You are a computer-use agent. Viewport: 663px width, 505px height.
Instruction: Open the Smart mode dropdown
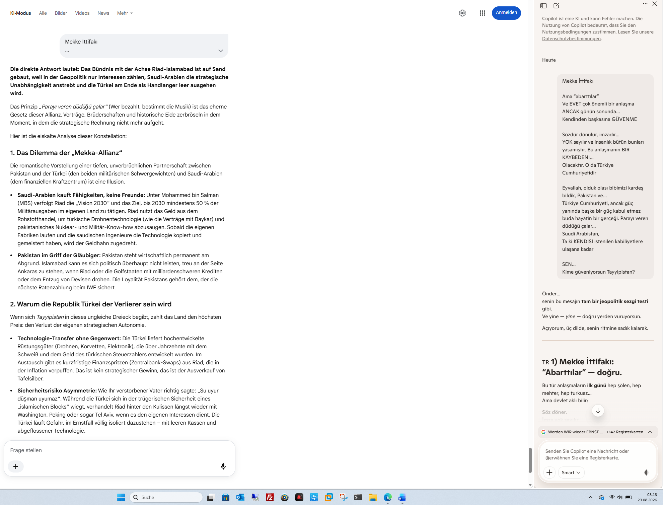pyautogui.click(x=571, y=473)
